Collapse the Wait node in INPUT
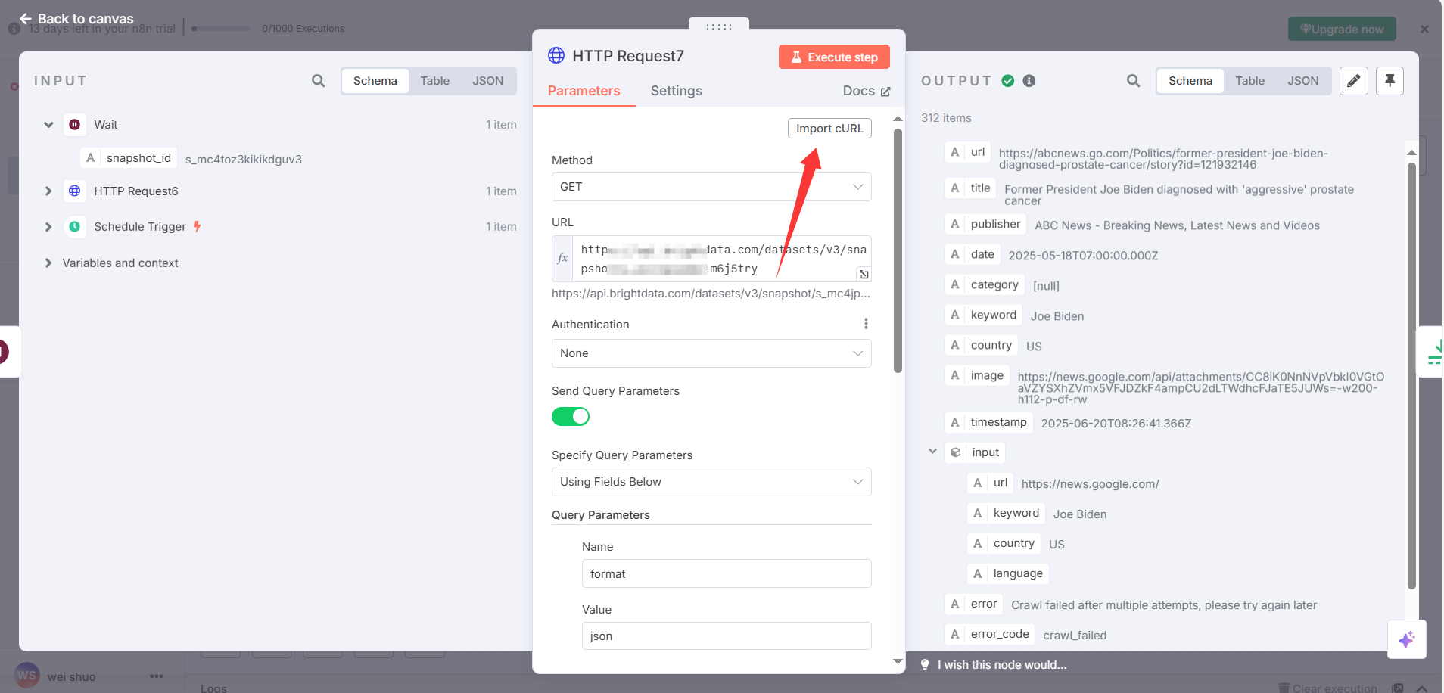This screenshot has width=1444, height=693. coord(48,125)
